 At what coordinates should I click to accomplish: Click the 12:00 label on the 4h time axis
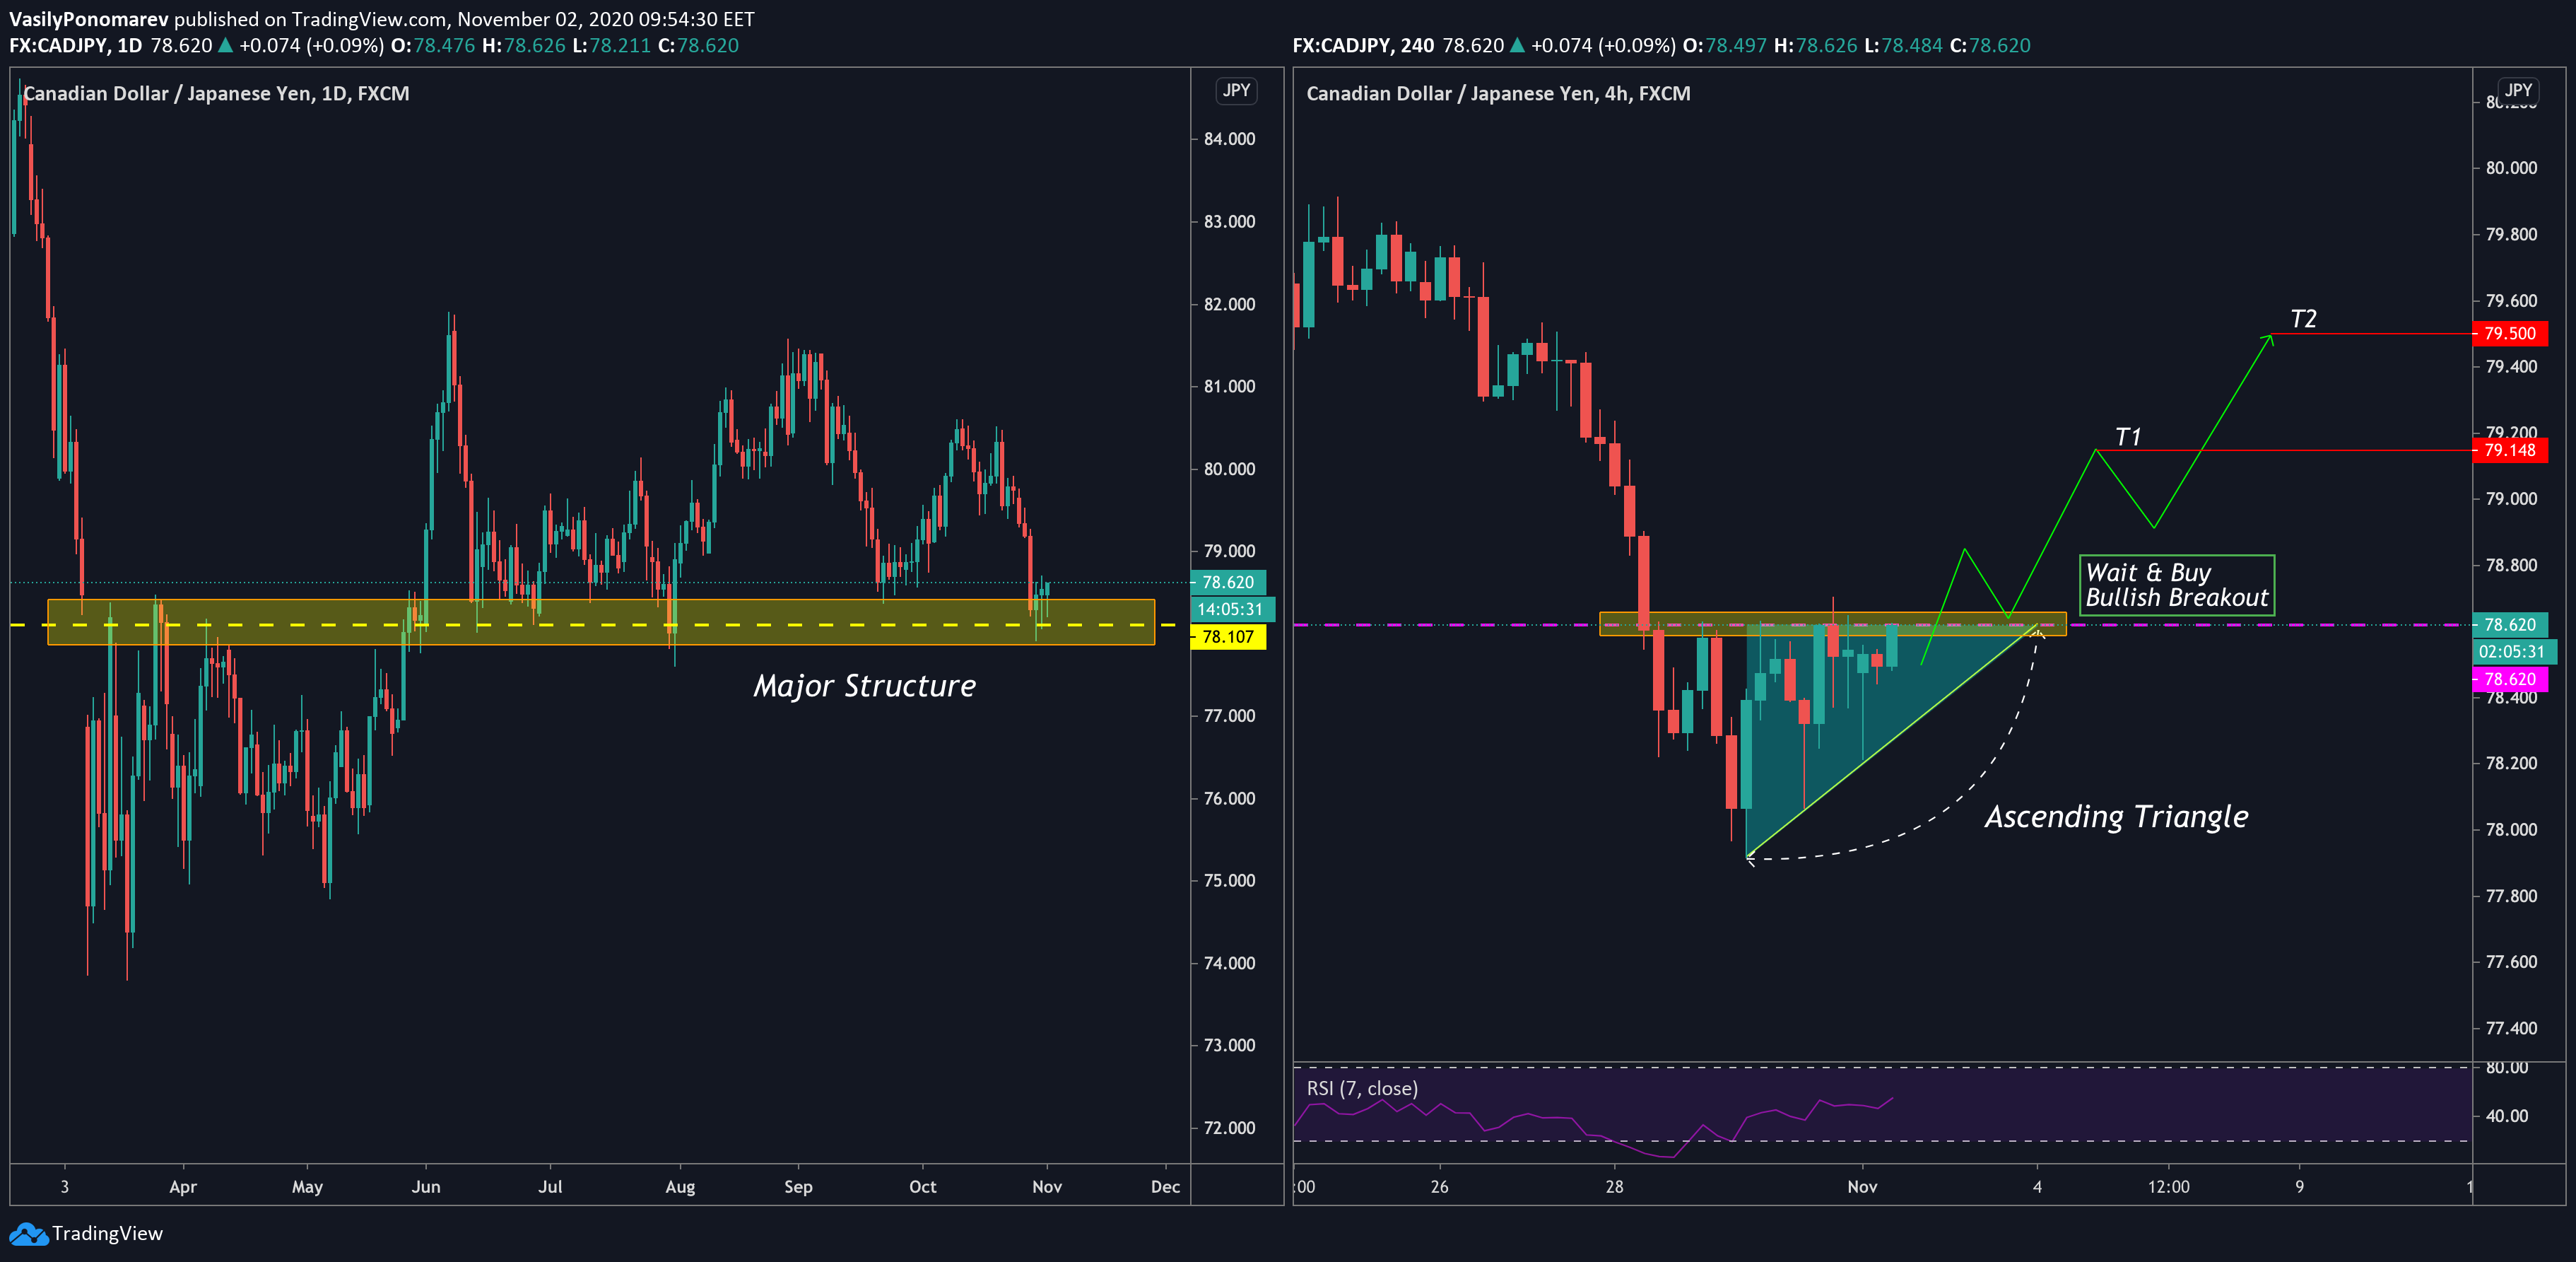2168,1188
